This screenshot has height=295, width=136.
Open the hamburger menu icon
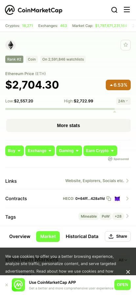point(127,10)
